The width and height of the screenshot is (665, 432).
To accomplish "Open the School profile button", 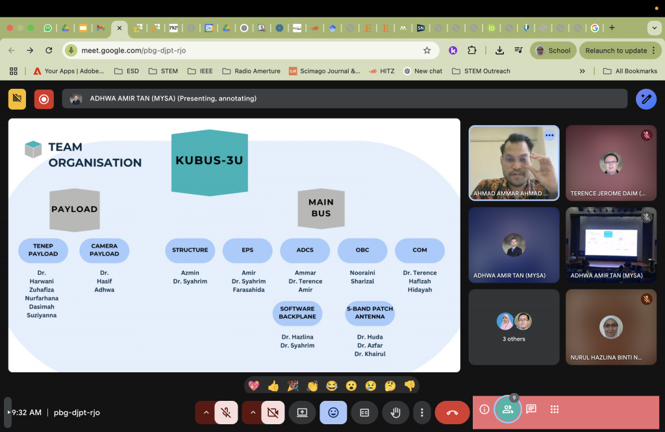I will coord(553,51).
